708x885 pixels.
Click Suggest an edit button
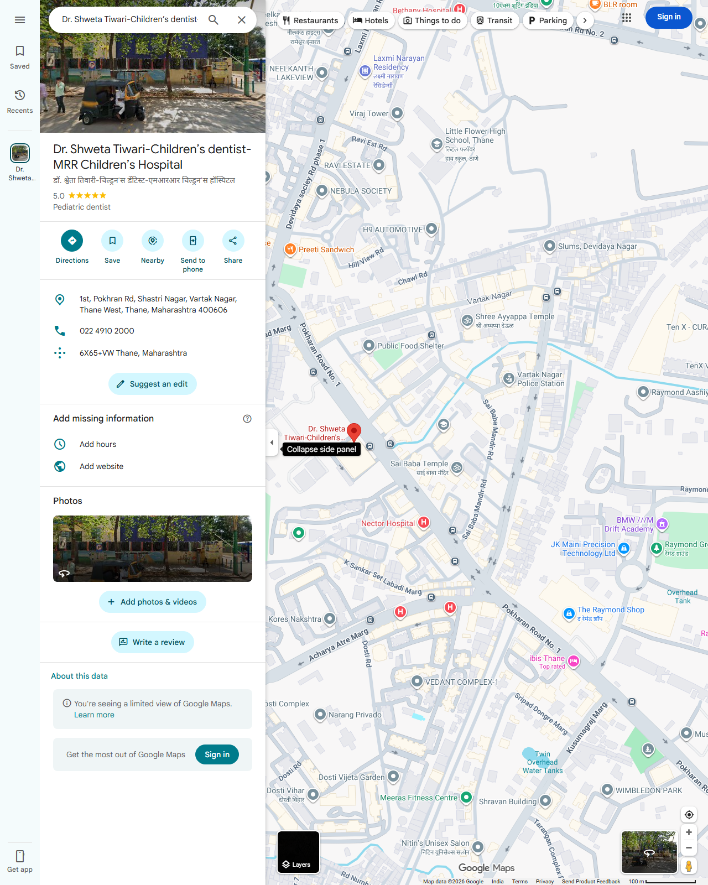[153, 384]
